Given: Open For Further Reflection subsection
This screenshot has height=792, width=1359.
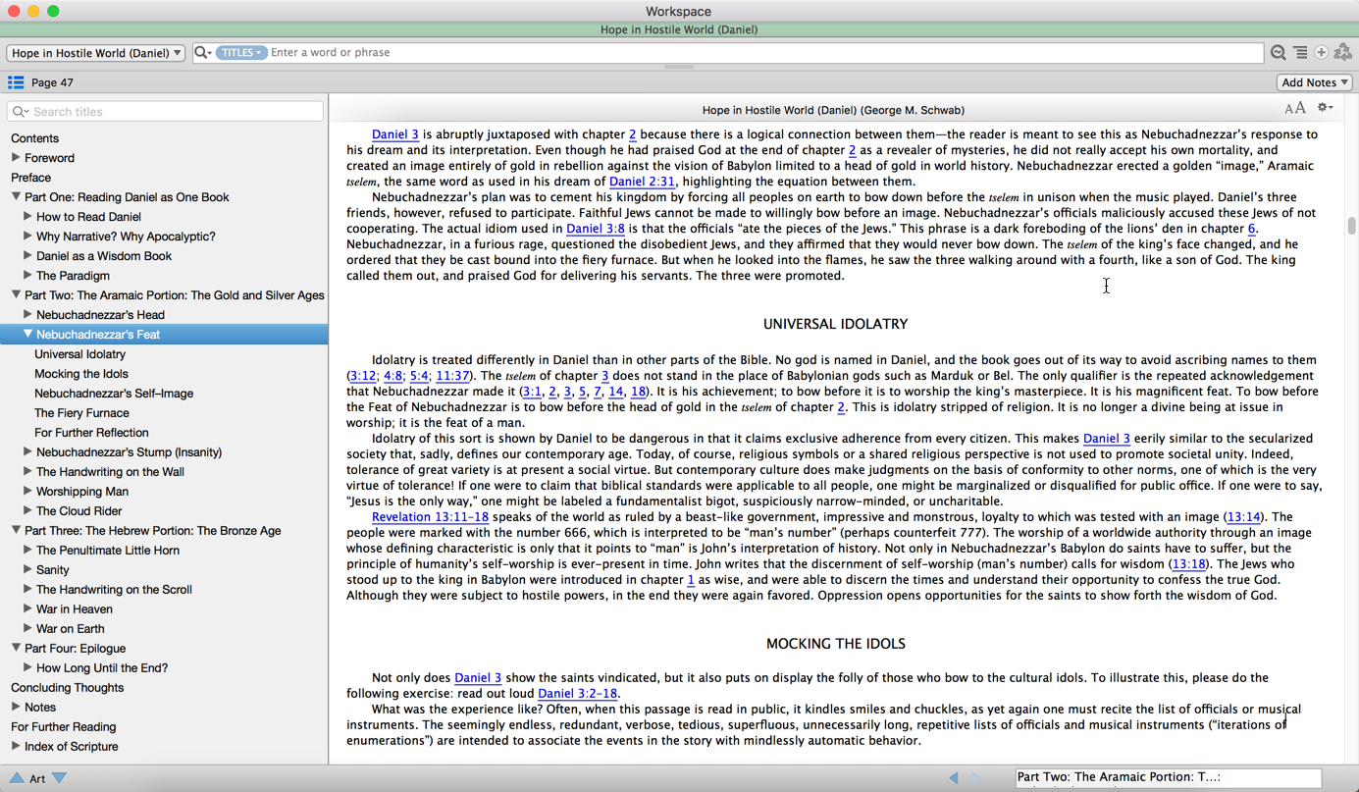Looking at the screenshot, I should [91, 433].
